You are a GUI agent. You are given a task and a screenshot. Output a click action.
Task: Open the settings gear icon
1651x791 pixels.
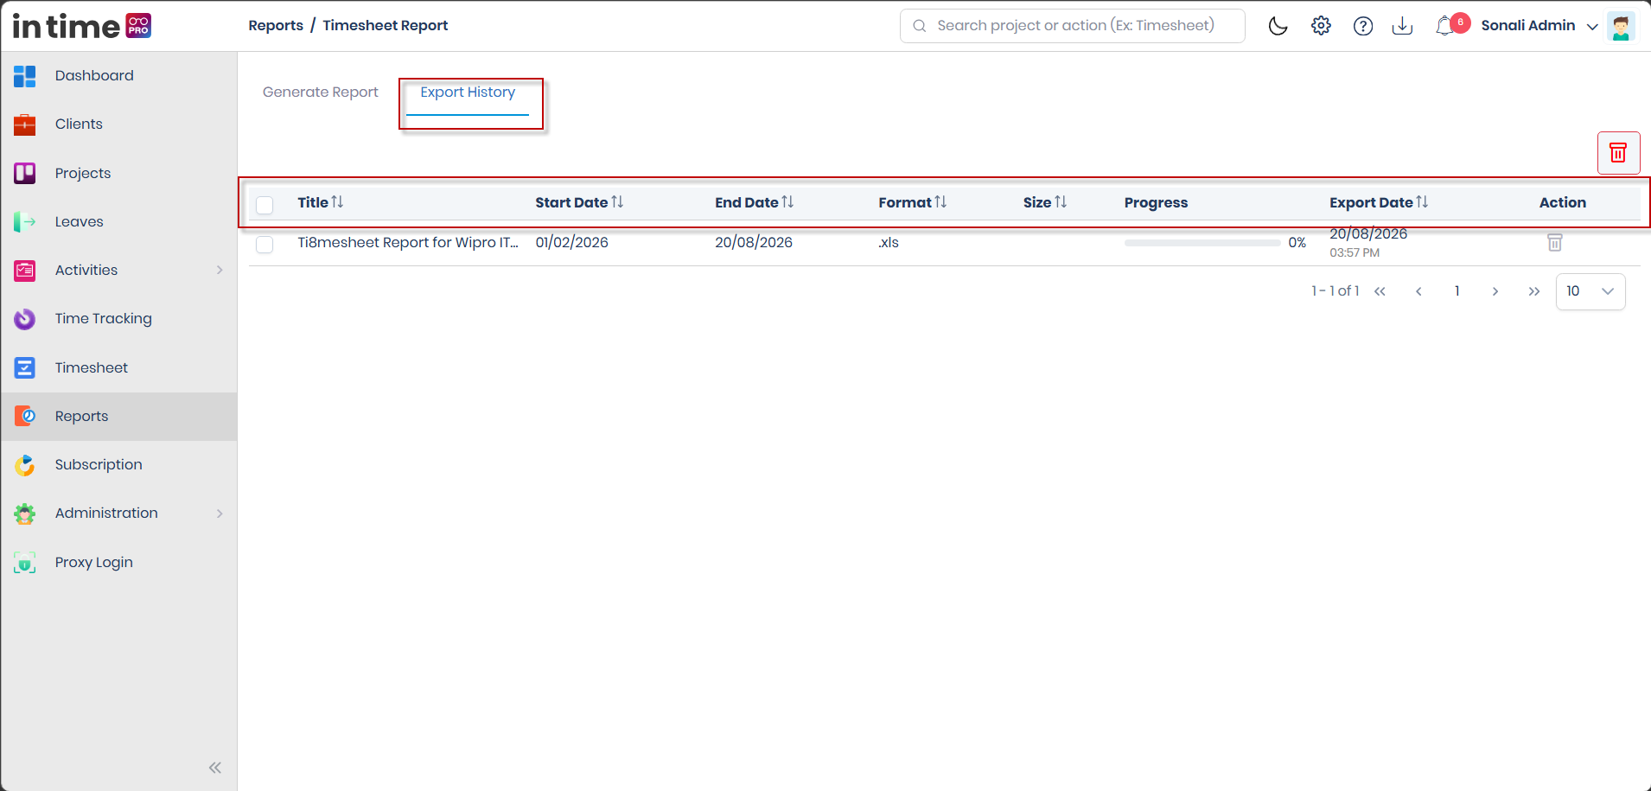(x=1321, y=26)
